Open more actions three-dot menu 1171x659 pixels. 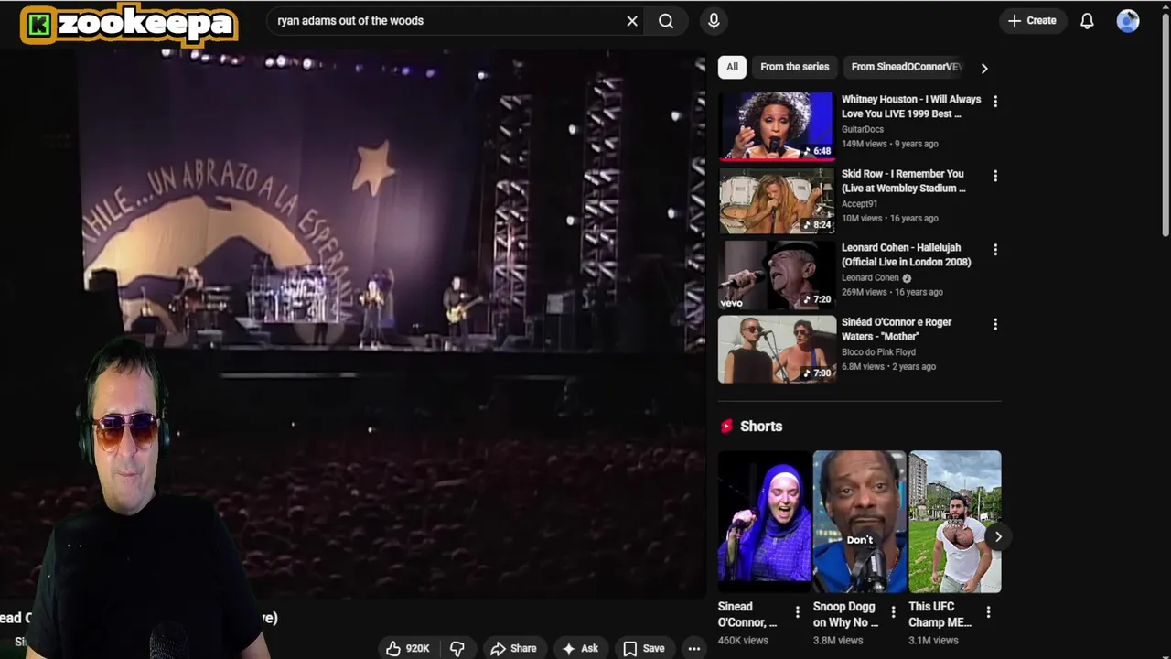[694, 648]
